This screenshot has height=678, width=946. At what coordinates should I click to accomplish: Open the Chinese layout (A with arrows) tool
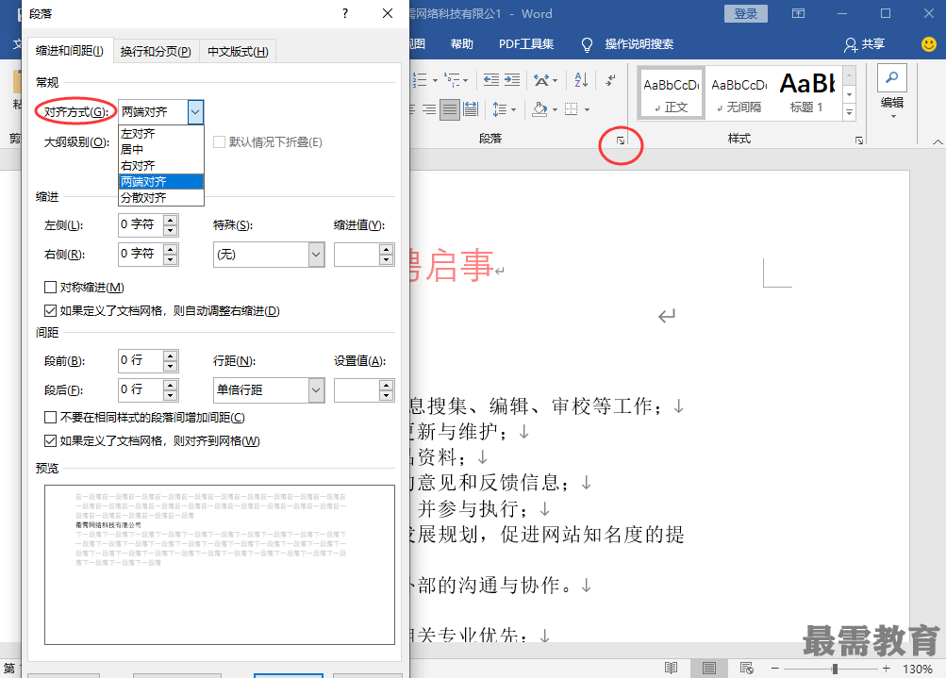tap(541, 79)
